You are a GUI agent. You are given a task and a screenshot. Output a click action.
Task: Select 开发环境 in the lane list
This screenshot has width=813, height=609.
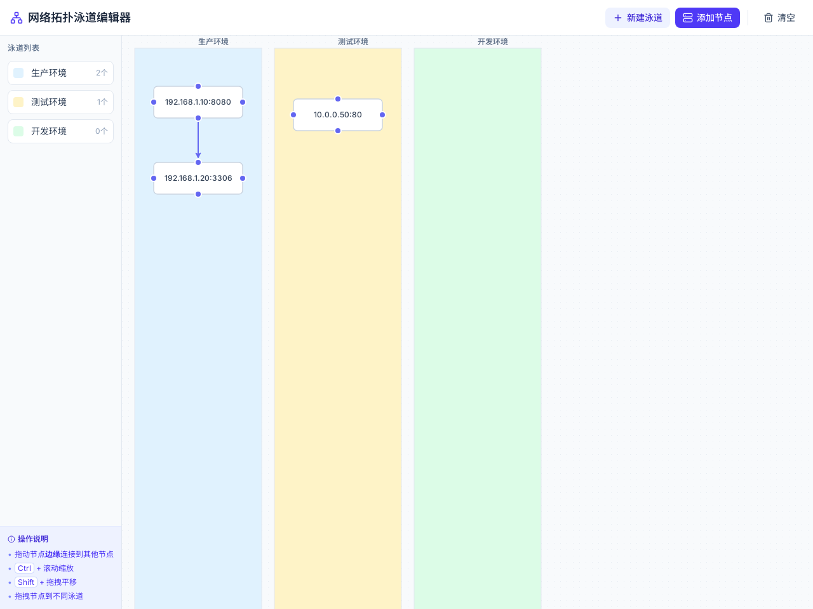[x=60, y=131]
